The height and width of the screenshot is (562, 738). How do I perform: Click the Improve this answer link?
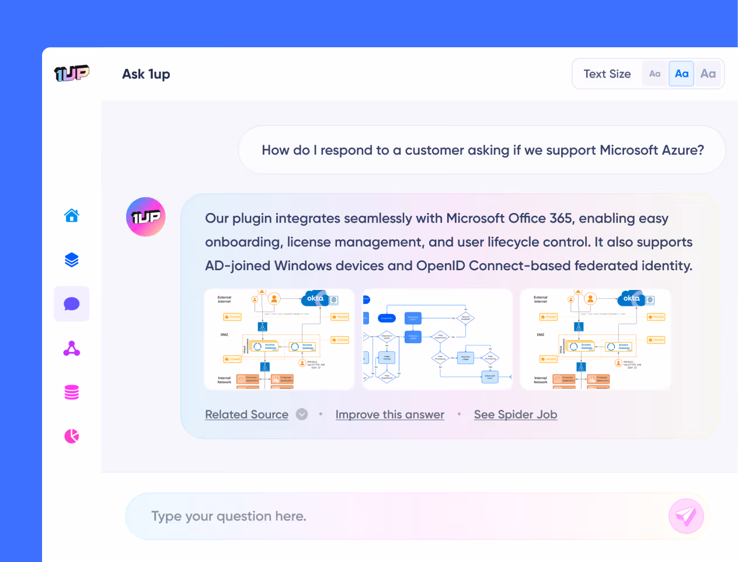point(390,414)
